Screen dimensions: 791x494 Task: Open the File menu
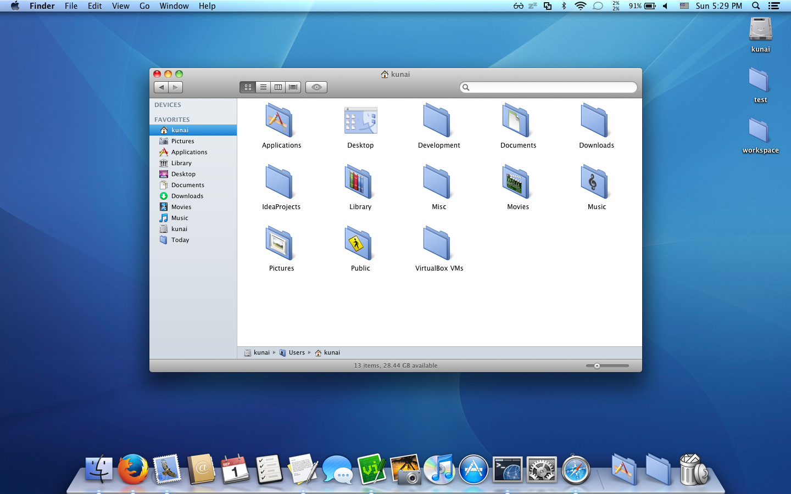point(71,6)
